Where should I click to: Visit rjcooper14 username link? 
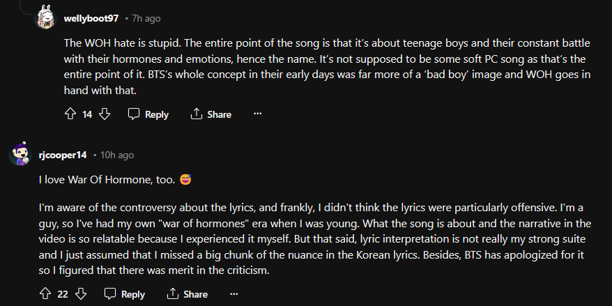click(63, 155)
